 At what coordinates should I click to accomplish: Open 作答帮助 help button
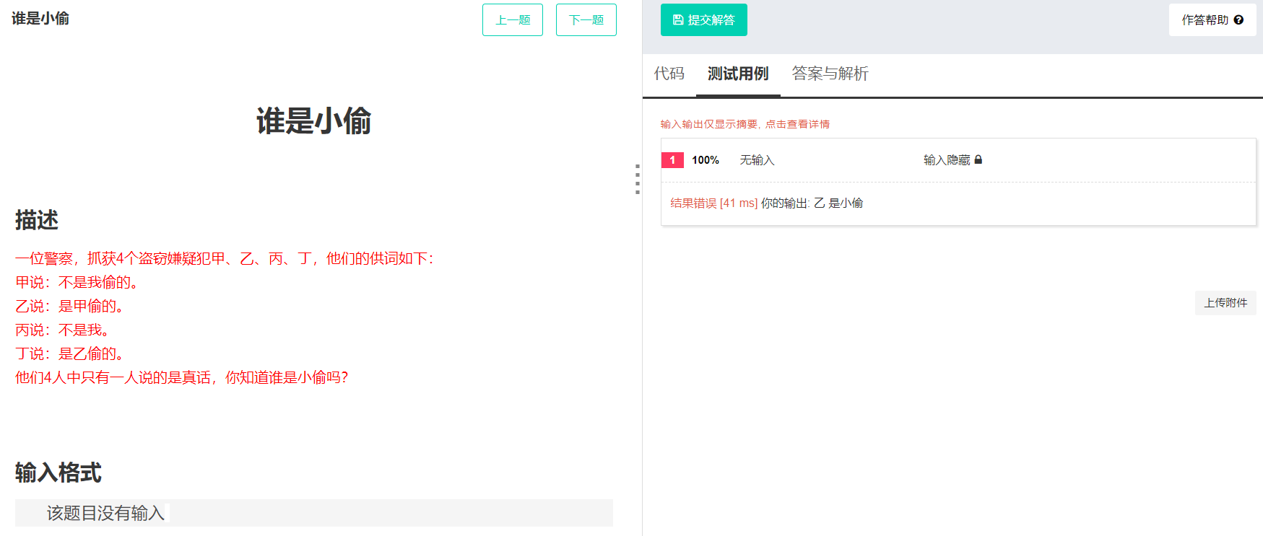tap(1212, 19)
